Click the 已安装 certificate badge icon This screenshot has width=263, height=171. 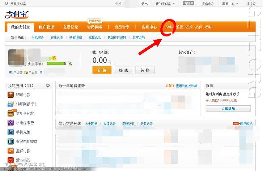[x=26, y=73]
